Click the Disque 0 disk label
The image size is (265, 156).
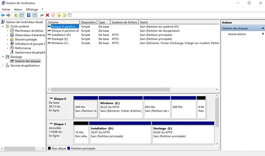[60, 99]
